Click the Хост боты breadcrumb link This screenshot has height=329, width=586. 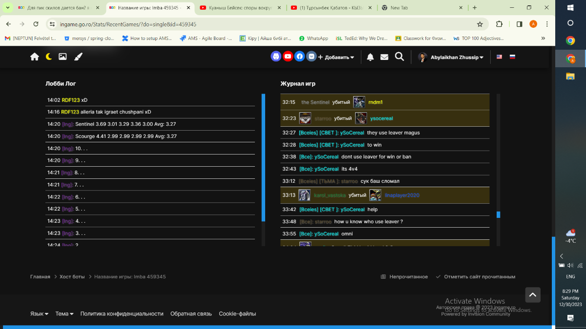[x=72, y=277]
